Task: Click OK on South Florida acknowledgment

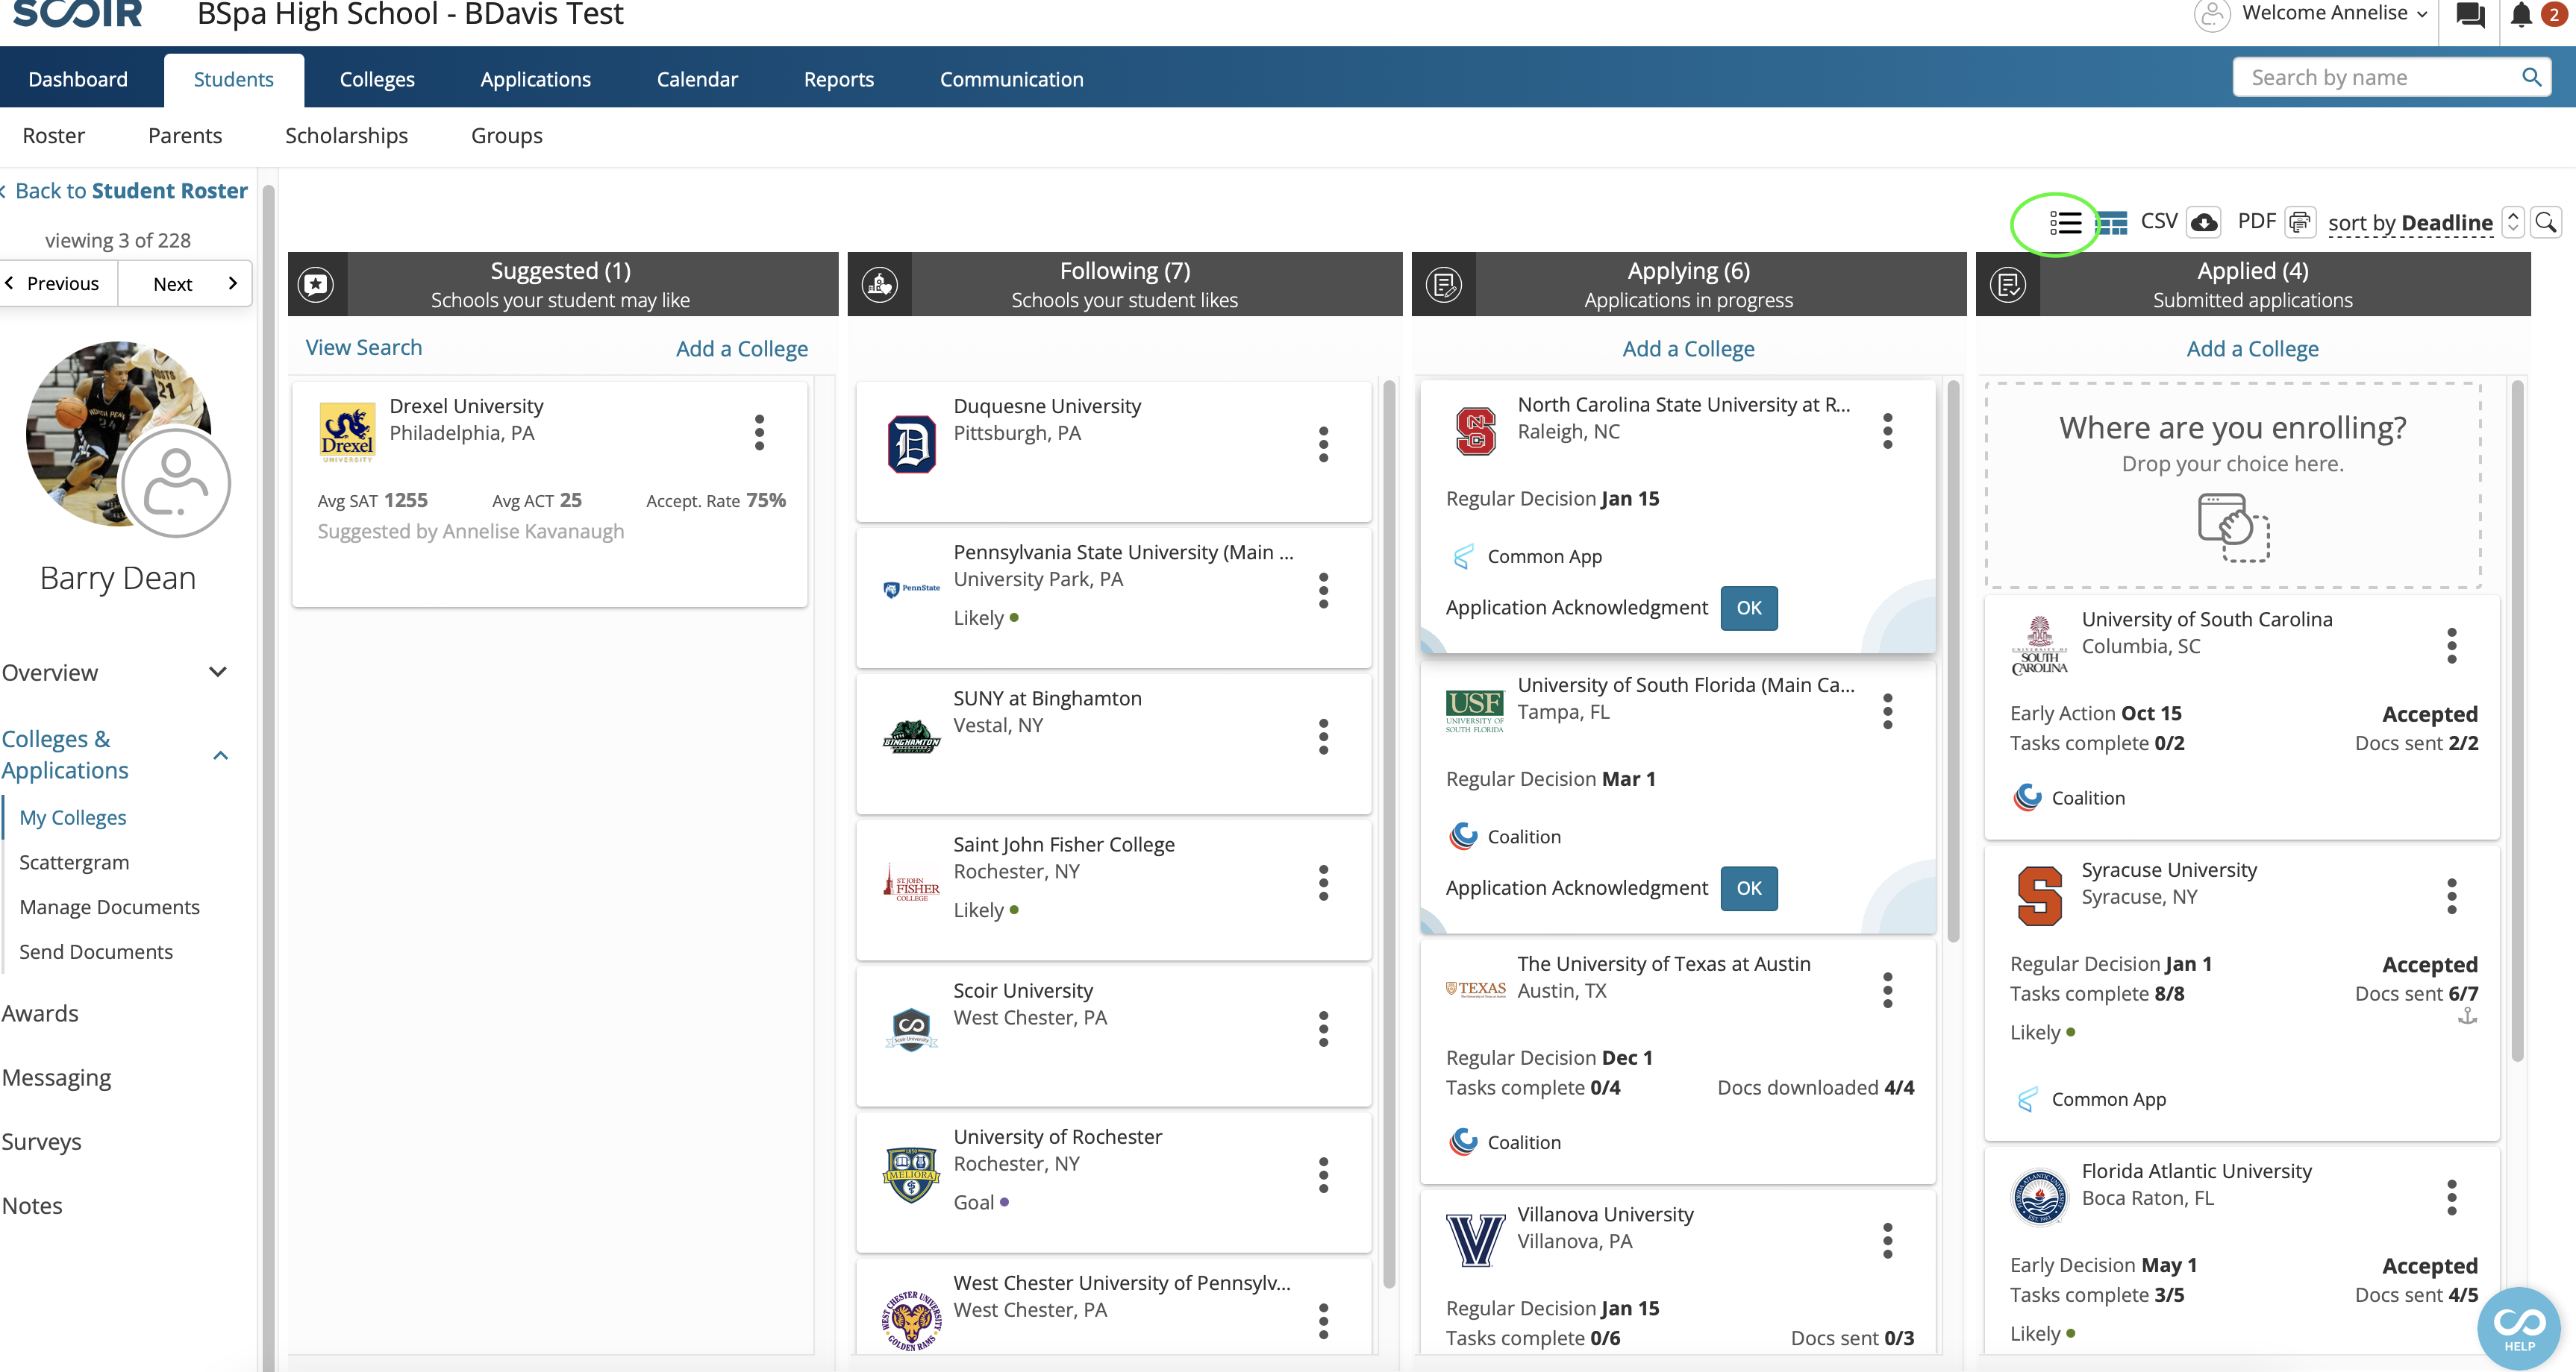Action: pyautogui.click(x=1748, y=888)
